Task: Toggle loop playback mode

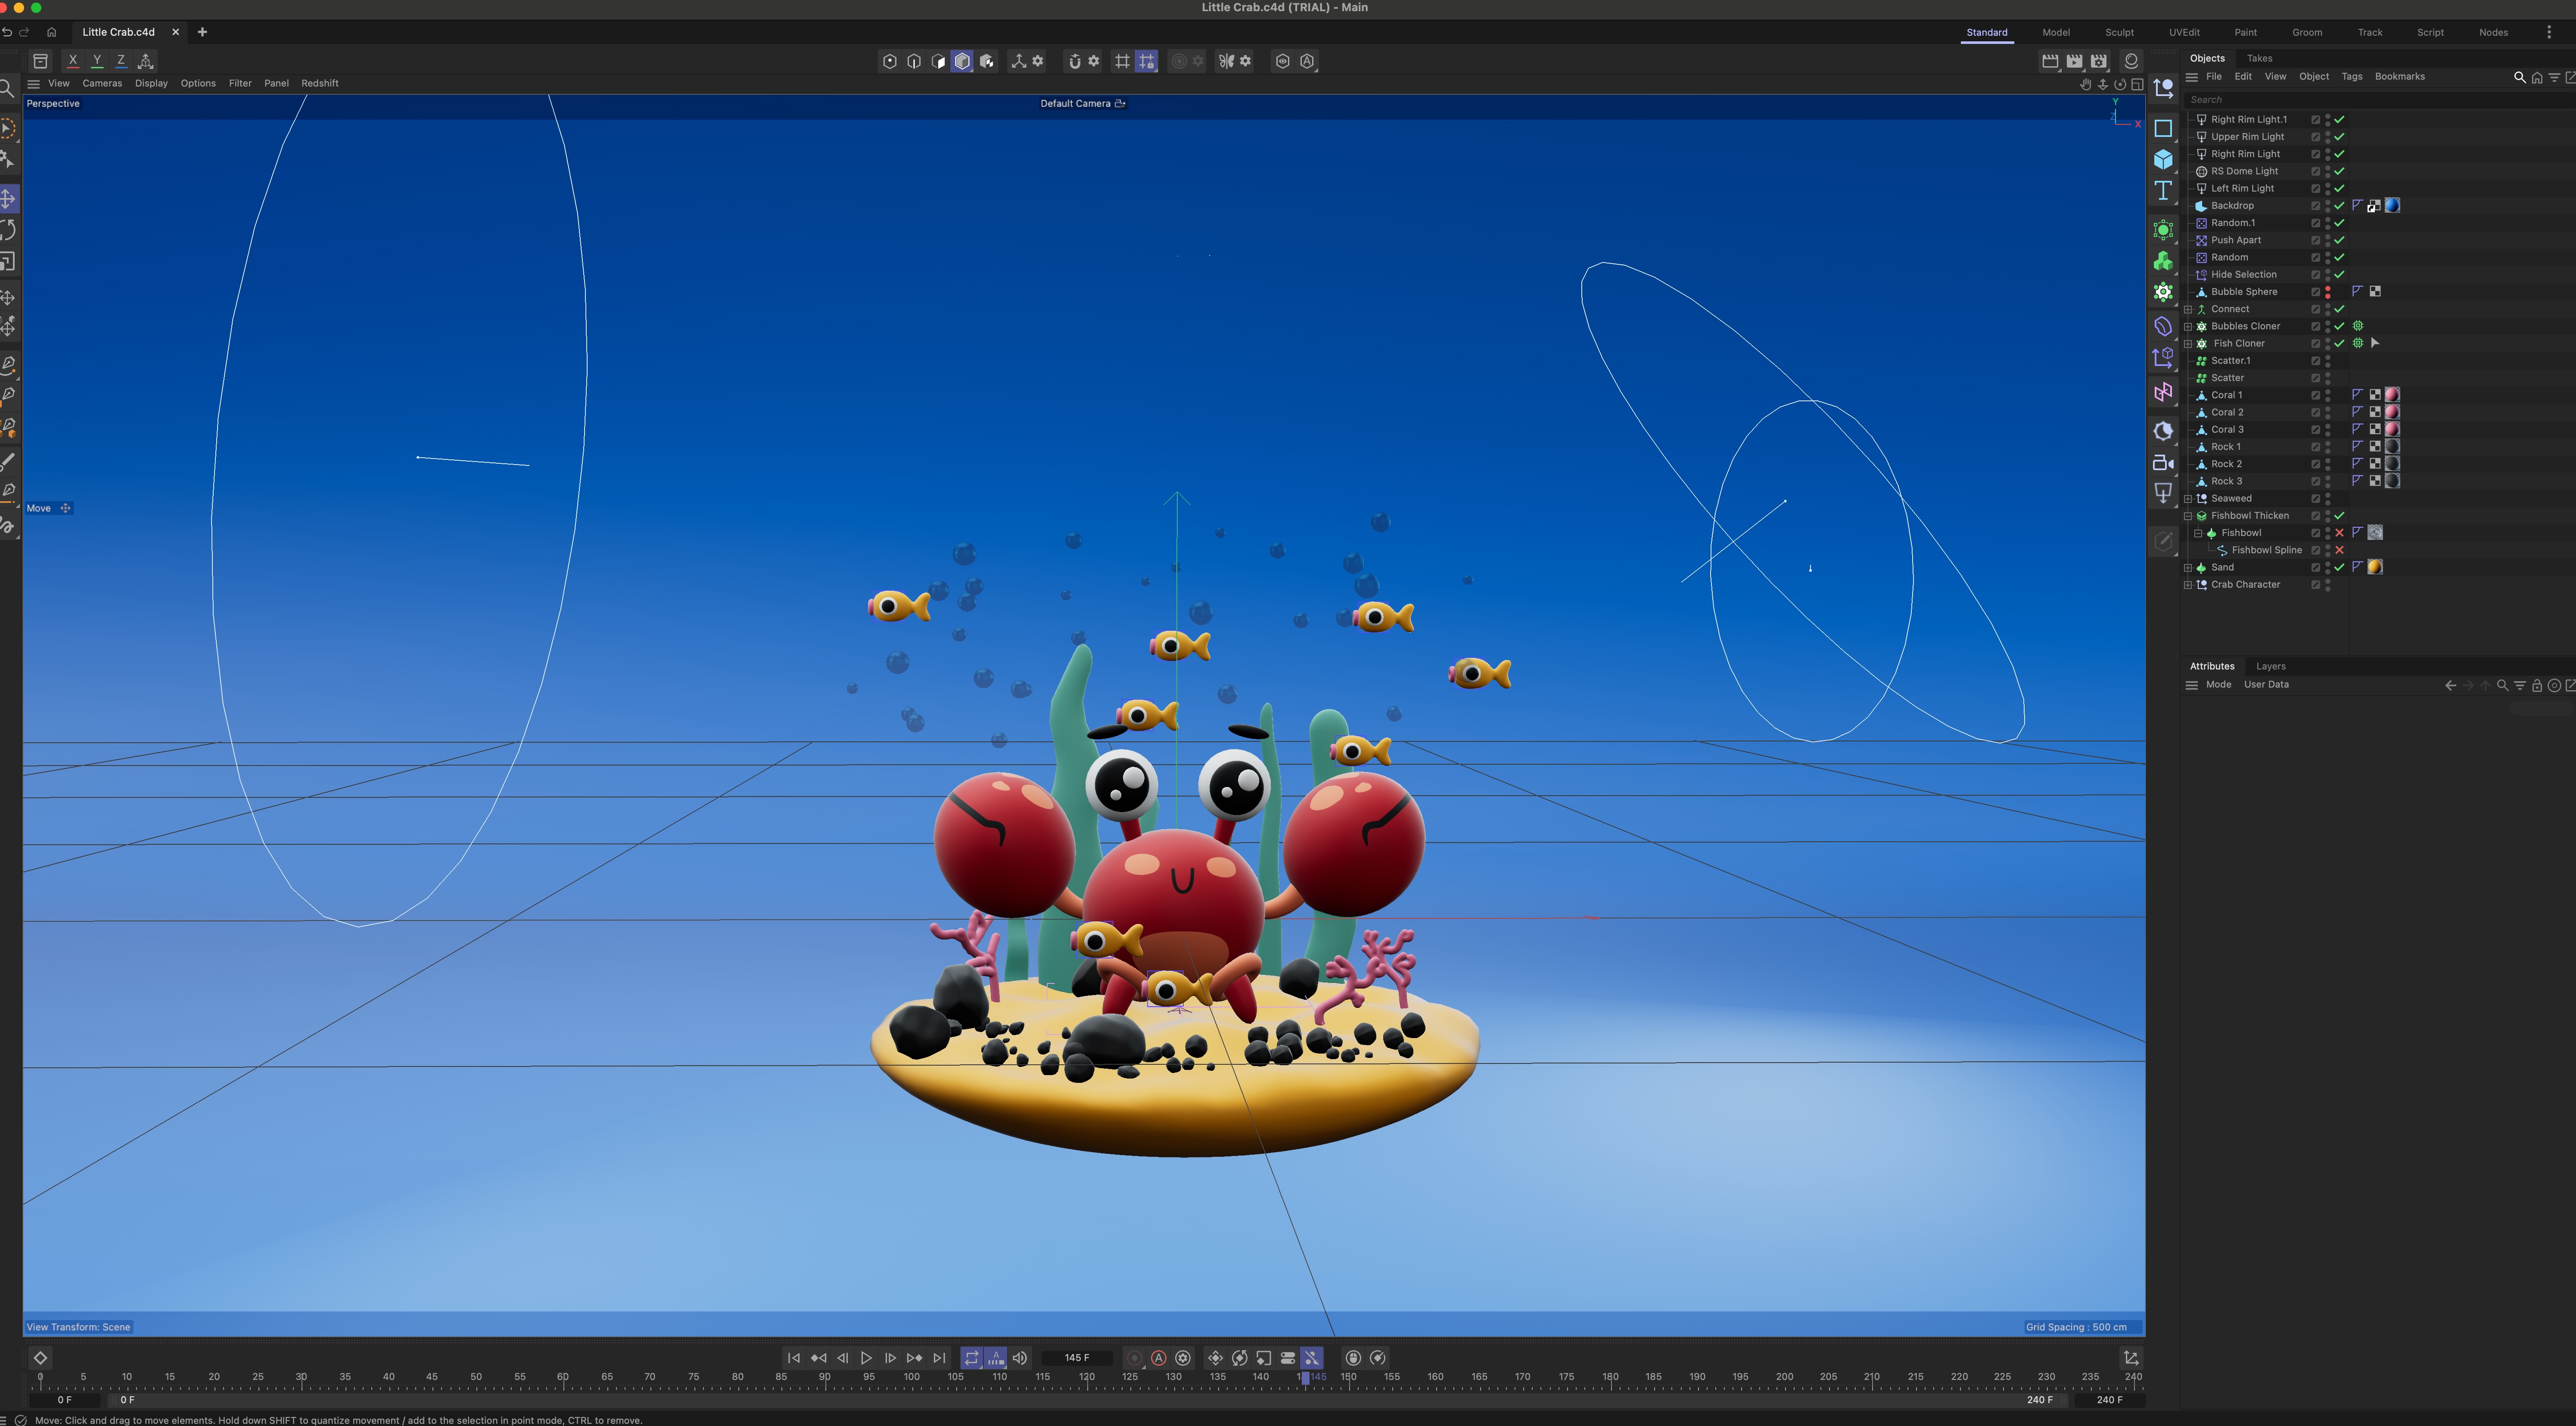Action: tap(971, 1357)
